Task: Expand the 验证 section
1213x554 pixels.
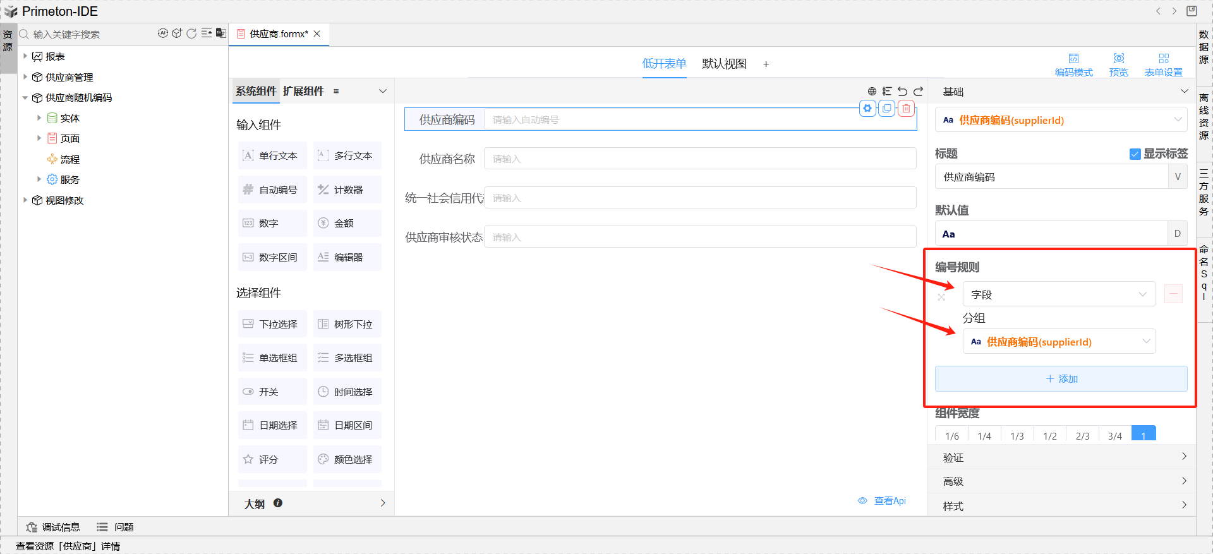Action: (1061, 457)
